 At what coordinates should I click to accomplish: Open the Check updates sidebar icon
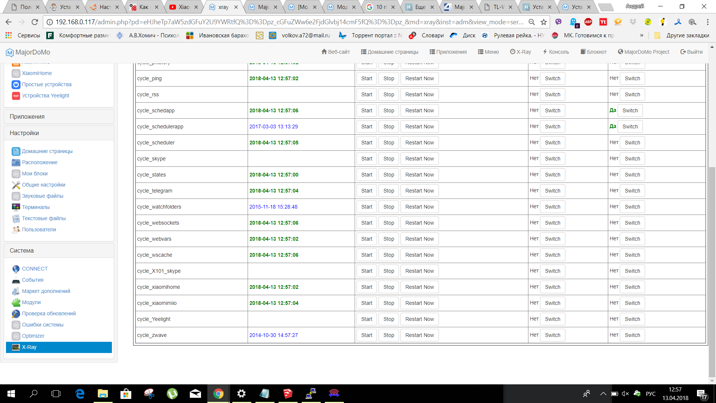click(16, 313)
